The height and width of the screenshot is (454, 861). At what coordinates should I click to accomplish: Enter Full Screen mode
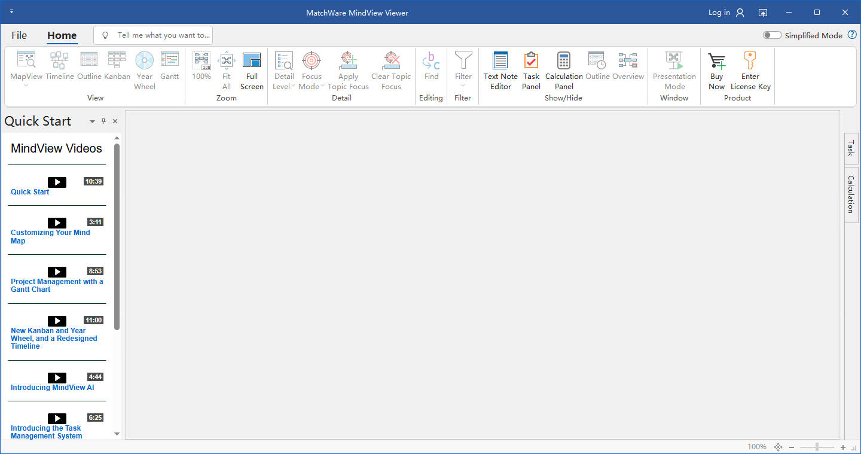point(252,71)
